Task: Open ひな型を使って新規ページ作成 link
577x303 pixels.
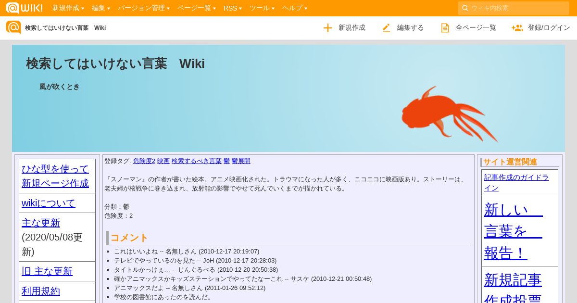Action: (55, 176)
